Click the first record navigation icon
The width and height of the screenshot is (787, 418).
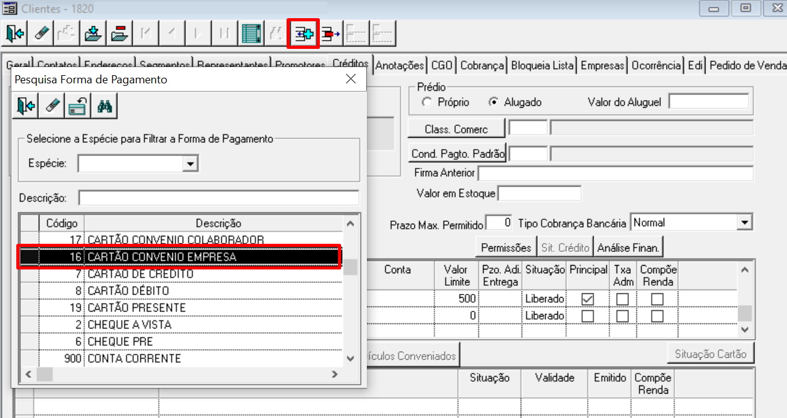[x=147, y=33]
